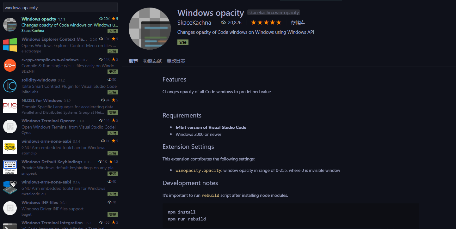Select Windows INF files list entry
This screenshot has height=229, width=456.
coord(60,208)
